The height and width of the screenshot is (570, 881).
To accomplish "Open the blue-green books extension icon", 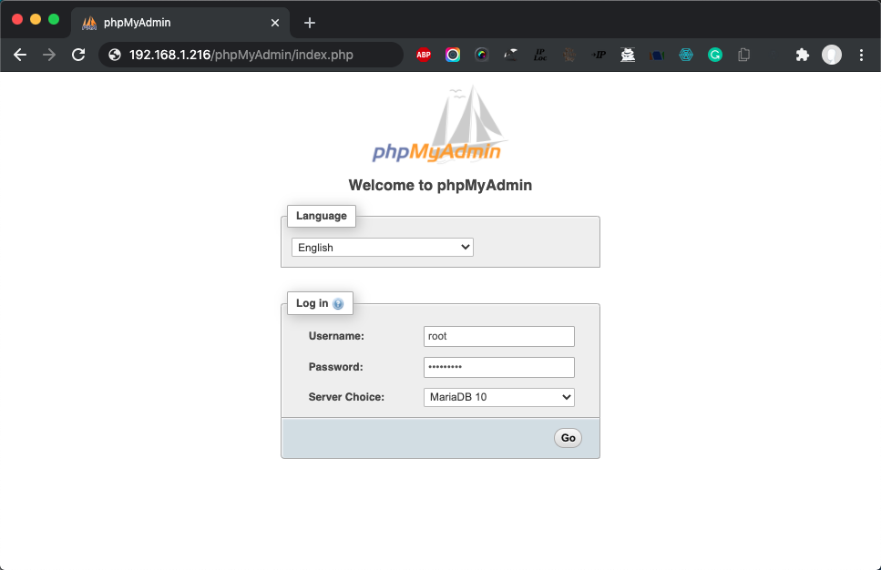I will (657, 55).
